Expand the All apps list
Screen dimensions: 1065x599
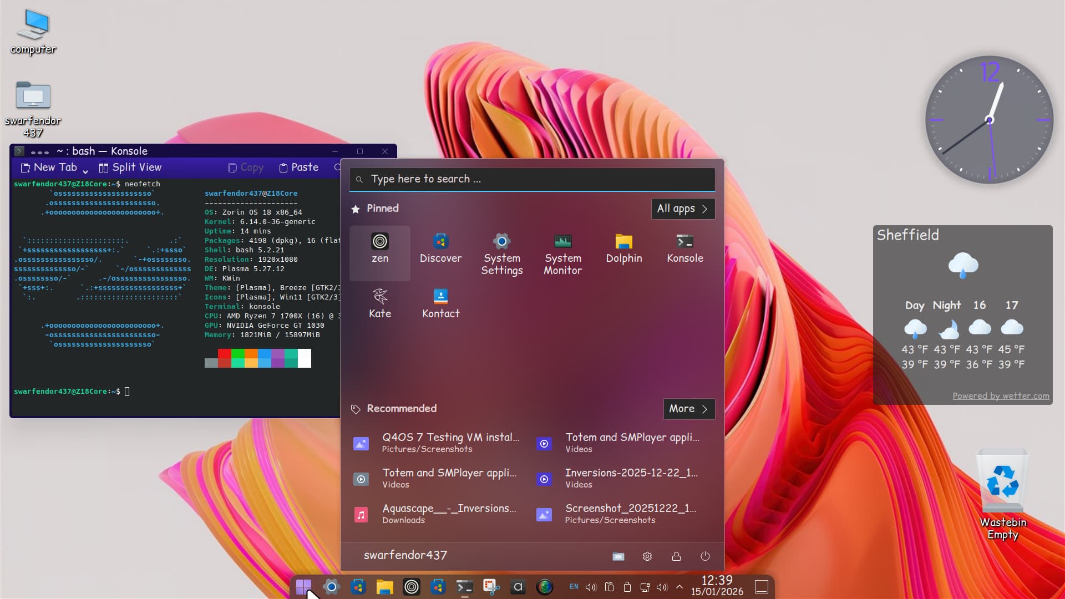pyautogui.click(x=683, y=209)
